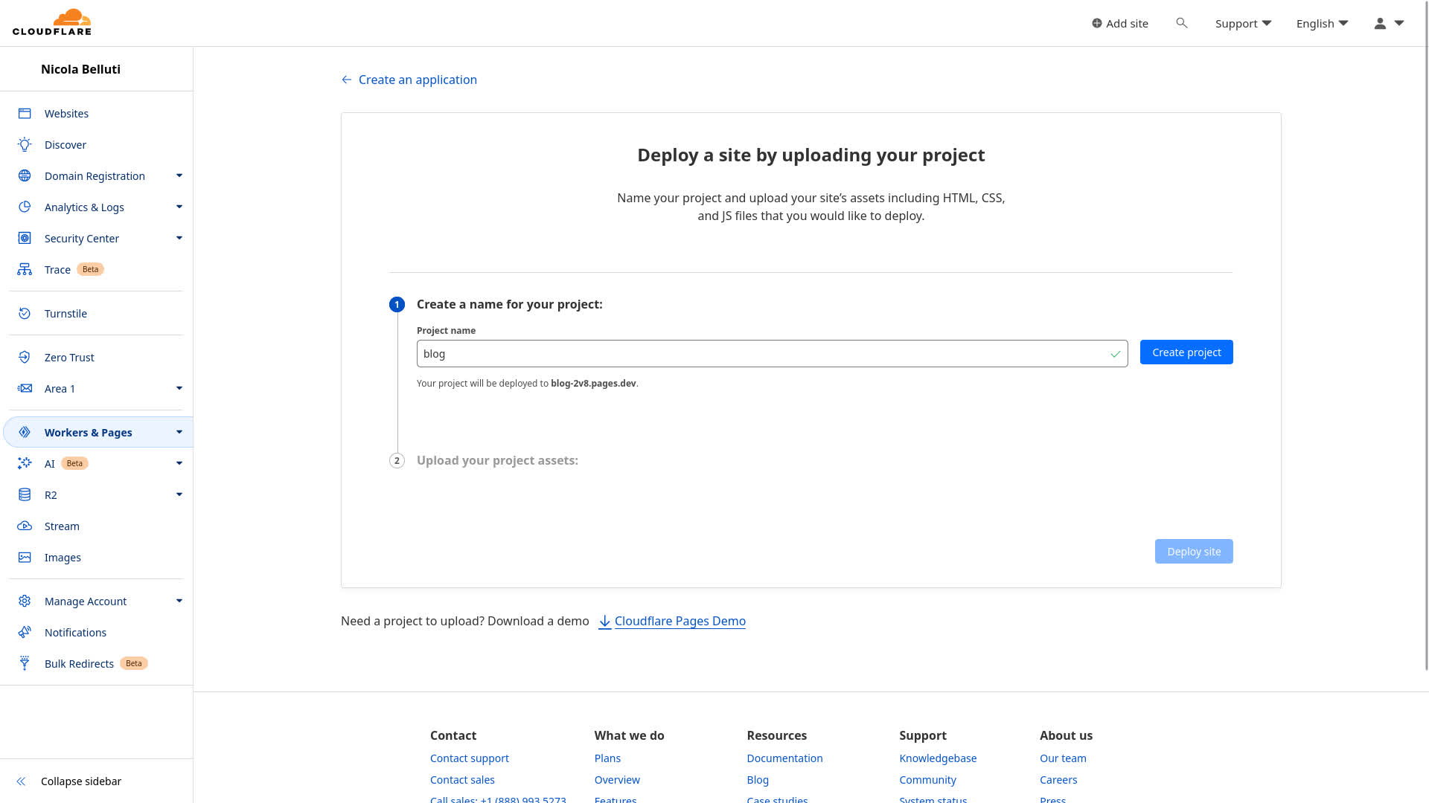Screen dimensions: 1429x803
Task: Expand the Workers & Pages section
Action: pyautogui.click(x=179, y=431)
